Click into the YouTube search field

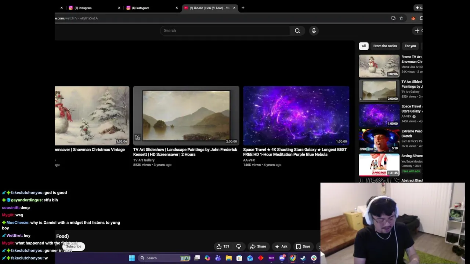tap(225, 31)
